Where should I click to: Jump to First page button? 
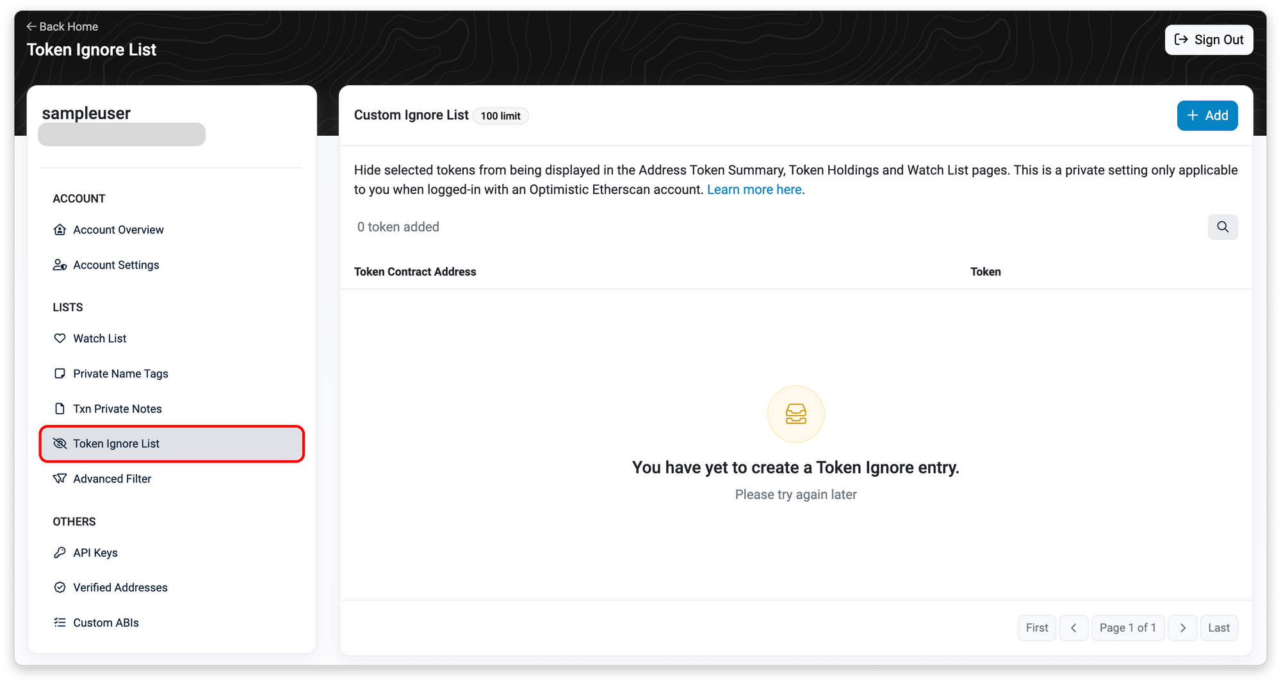[x=1036, y=628]
